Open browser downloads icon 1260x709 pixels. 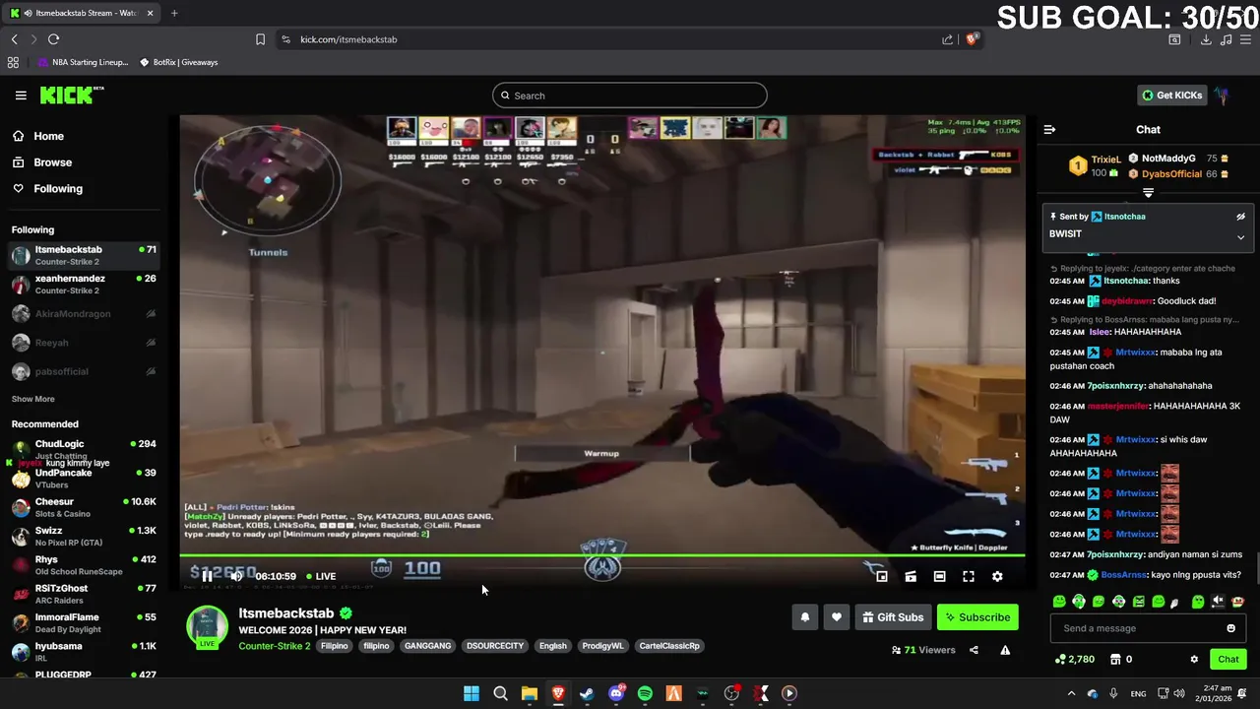pos(1206,39)
